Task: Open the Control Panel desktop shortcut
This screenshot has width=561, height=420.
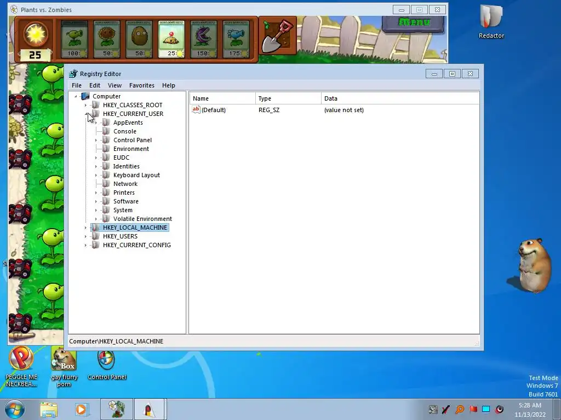Action: tap(107, 365)
